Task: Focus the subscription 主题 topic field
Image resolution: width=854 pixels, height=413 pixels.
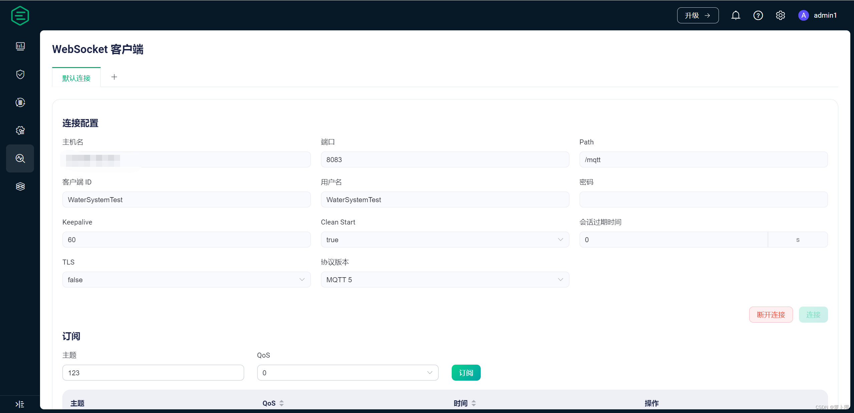Action: click(x=153, y=373)
